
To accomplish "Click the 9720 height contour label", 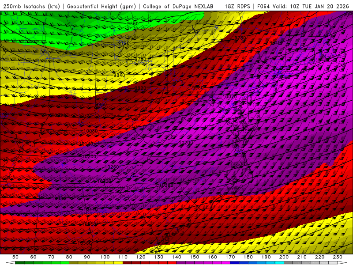I will point(124,43).
